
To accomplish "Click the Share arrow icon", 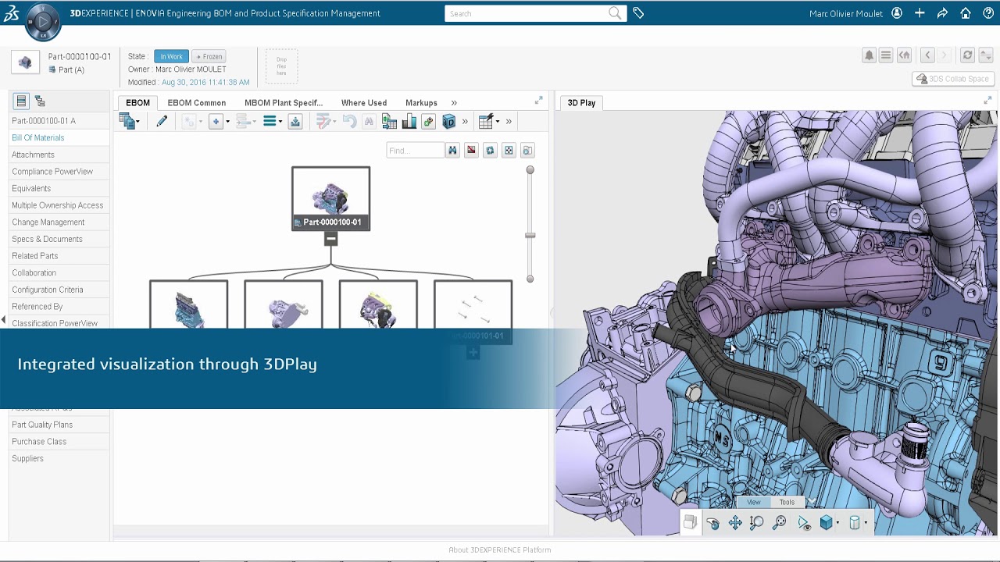I will (942, 13).
